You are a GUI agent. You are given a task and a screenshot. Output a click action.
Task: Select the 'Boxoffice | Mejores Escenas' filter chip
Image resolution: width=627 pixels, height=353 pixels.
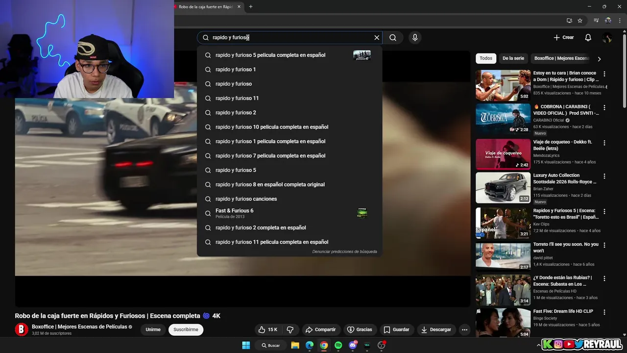pos(561,58)
